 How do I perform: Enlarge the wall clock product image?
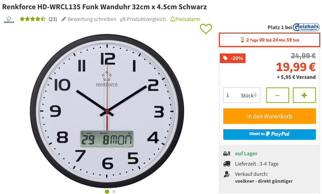107,111
